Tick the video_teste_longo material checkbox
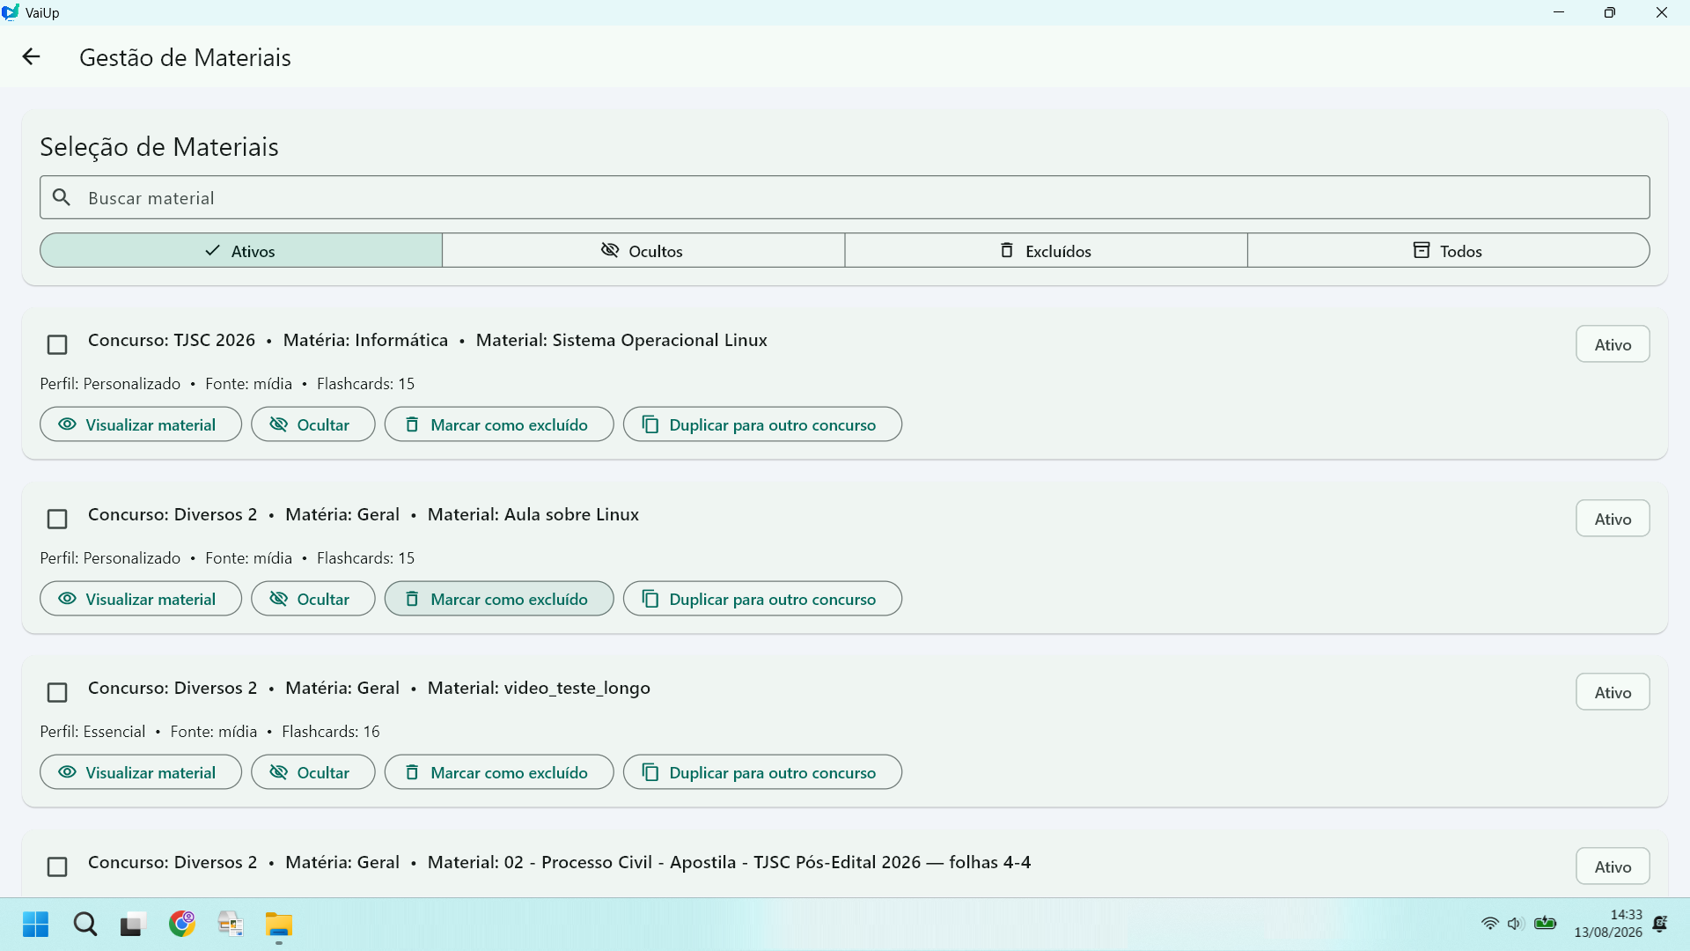Viewport: 1690px width, 951px height. 57,693
